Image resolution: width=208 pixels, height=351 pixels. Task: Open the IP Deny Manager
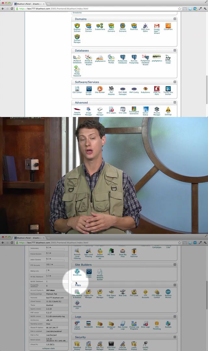point(88,346)
